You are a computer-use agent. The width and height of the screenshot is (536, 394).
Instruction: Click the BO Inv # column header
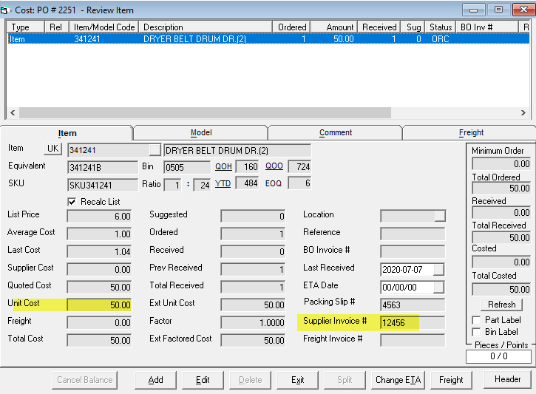(x=487, y=27)
